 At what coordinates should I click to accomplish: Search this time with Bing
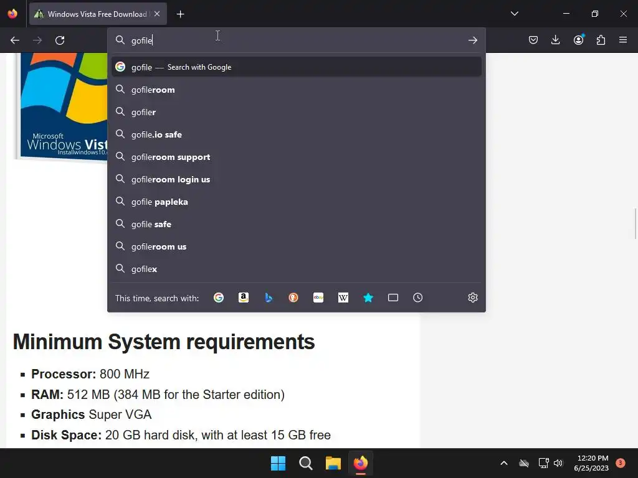[269, 298]
